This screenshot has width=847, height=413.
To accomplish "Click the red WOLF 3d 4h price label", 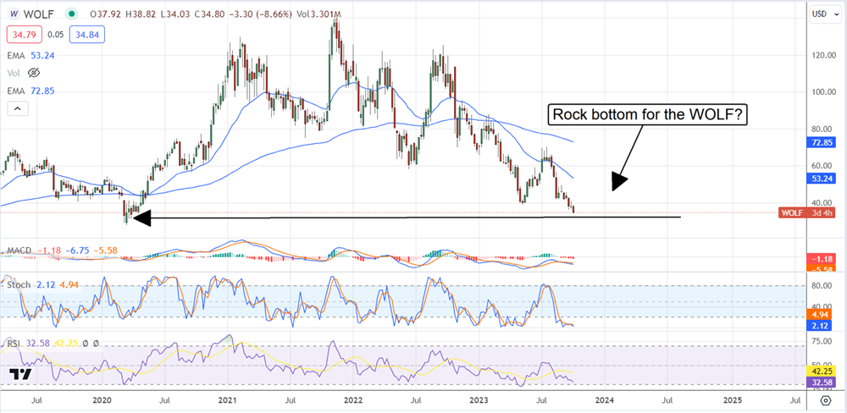I will (x=807, y=212).
